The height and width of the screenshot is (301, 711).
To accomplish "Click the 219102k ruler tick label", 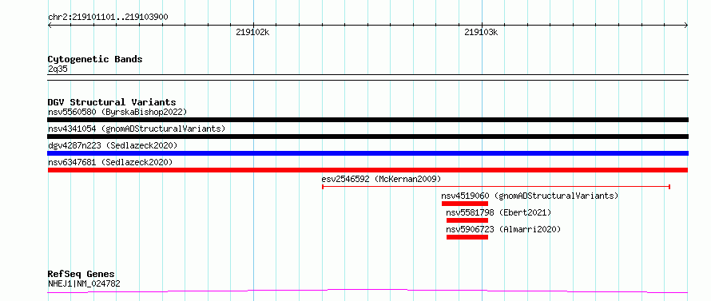I will [x=252, y=32].
